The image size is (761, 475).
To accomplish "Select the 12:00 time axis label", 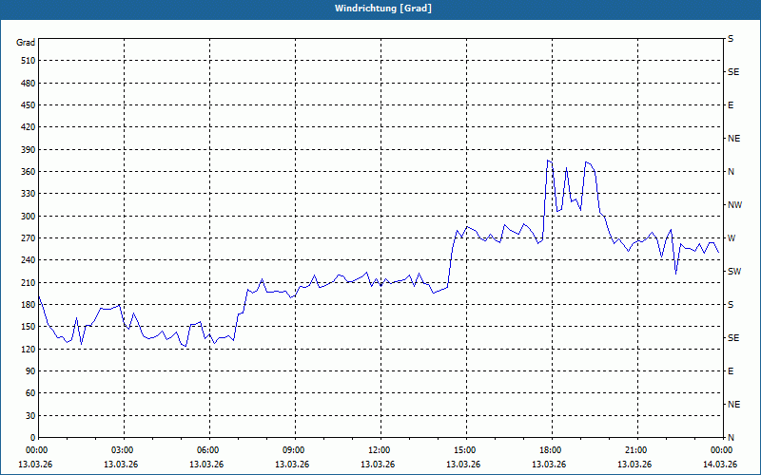I will point(380,450).
